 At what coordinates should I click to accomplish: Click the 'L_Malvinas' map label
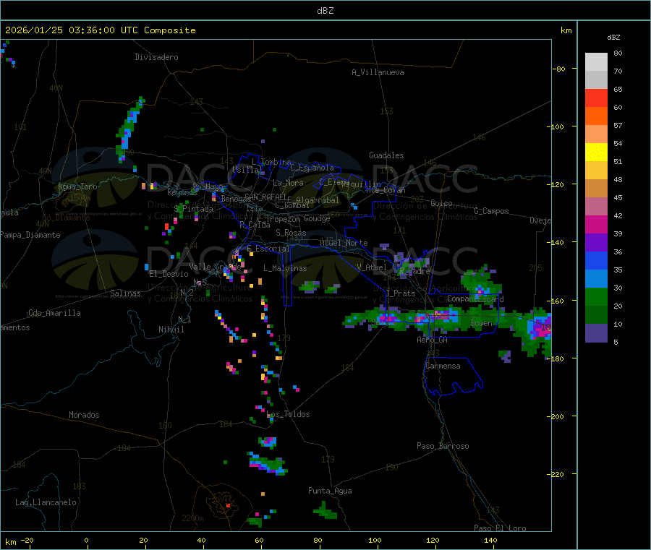[285, 268]
